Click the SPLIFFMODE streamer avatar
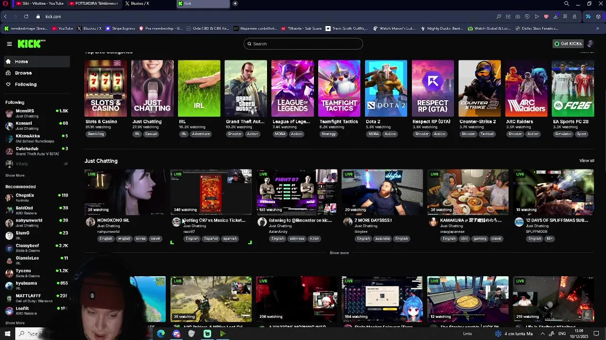This screenshot has height=340, width=606. [x=519, y=222]
